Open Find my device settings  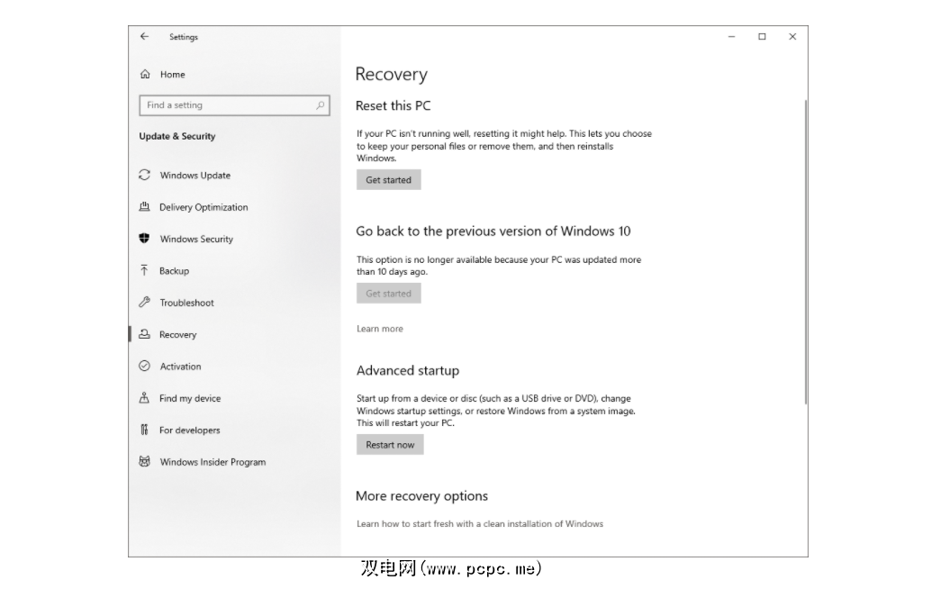(x=190, y=398)
